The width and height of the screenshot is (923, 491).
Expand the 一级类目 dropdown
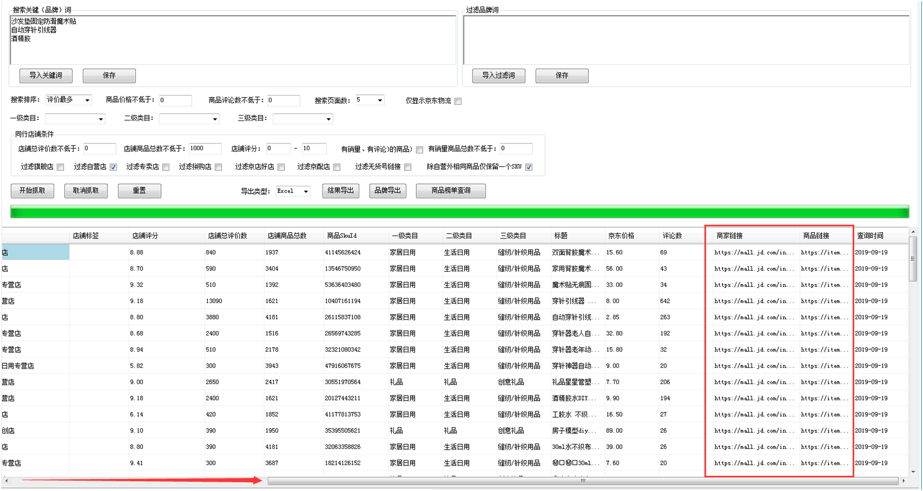point(75,119)
